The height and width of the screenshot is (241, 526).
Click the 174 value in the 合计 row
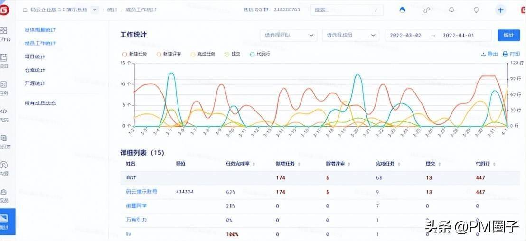[281, 177]
